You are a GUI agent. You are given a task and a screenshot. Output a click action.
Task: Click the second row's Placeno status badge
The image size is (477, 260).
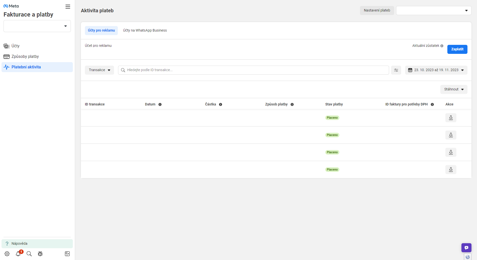tap(332, 135)
